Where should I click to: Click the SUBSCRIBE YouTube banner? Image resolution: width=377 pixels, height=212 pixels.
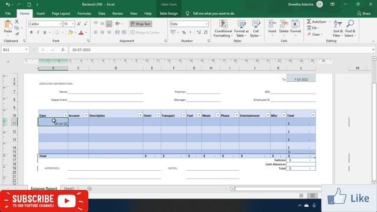coord(44,201)
